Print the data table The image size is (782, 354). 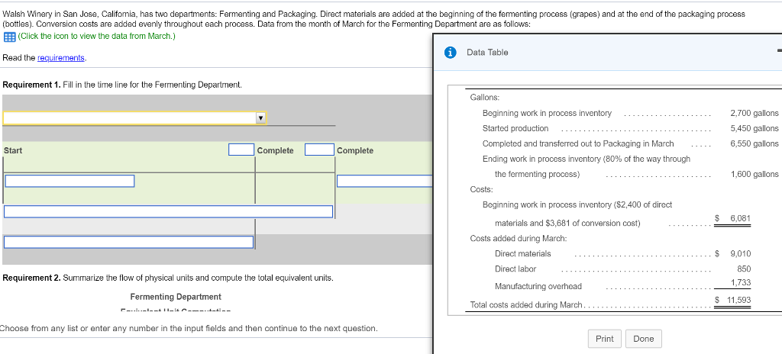click(605, 339)
